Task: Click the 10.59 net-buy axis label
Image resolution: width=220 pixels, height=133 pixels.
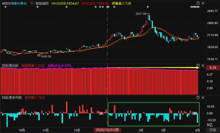Action: coord(211,107)
